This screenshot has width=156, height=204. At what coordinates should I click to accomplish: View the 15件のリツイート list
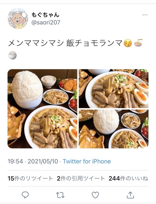(30, 178)
